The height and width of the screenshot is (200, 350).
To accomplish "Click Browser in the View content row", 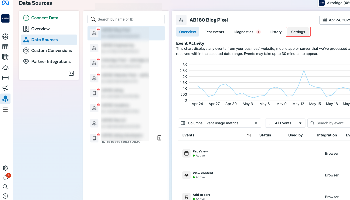I will (332, 175).
